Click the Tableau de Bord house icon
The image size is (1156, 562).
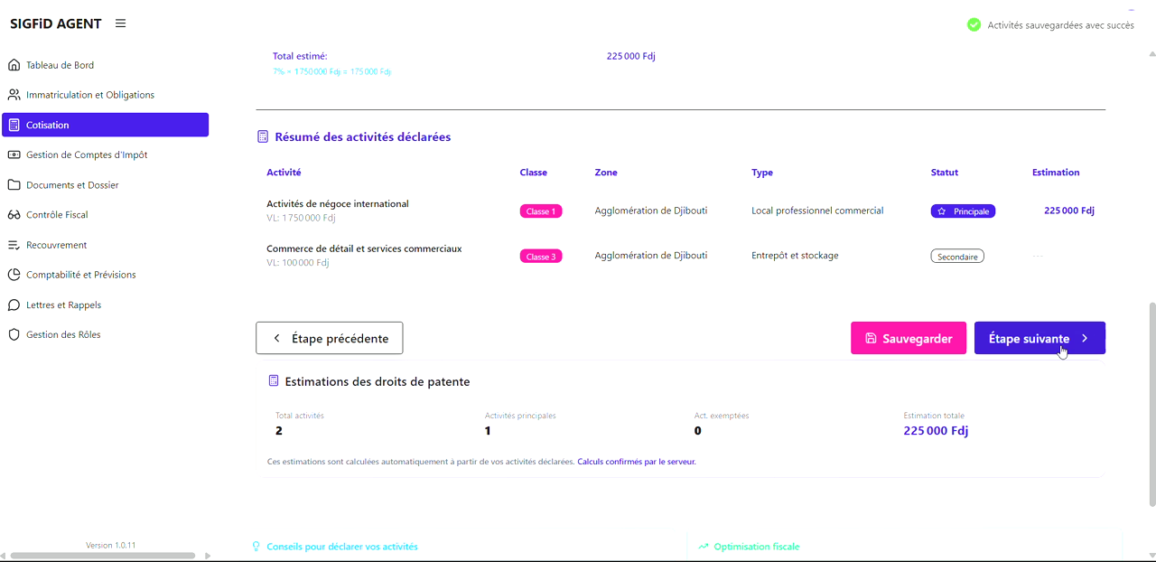13,64
